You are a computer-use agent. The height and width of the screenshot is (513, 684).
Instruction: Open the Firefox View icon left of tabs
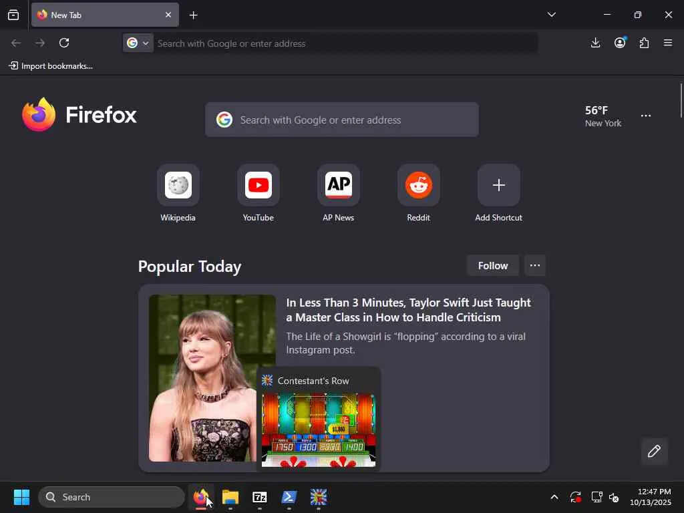tap(13, 15)
